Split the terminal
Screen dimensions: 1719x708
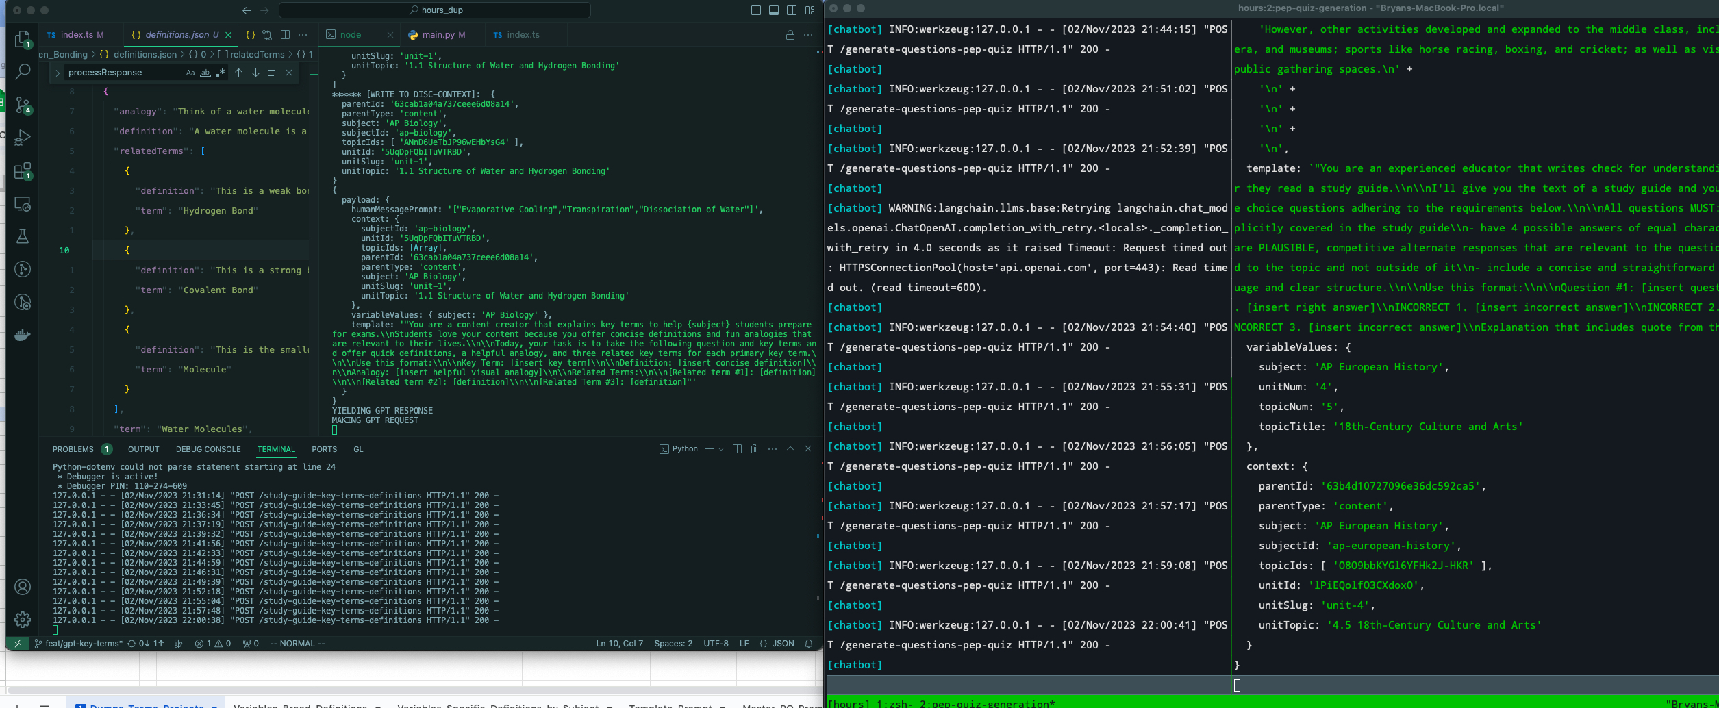(x=737, y=449)
